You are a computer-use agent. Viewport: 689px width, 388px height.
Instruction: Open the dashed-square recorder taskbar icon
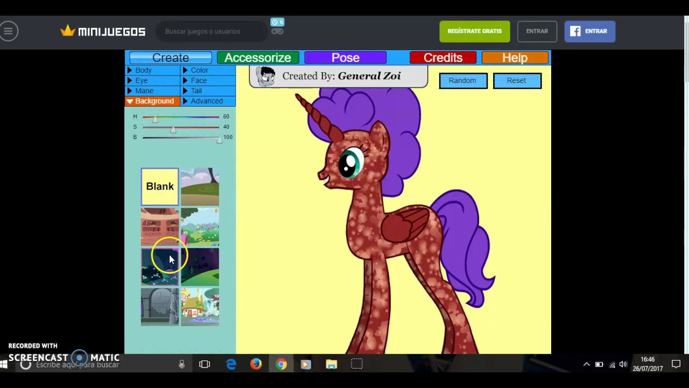[356, 365]
